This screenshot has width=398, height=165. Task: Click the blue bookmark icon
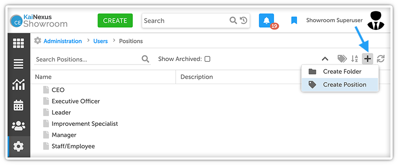coord(294,20)
